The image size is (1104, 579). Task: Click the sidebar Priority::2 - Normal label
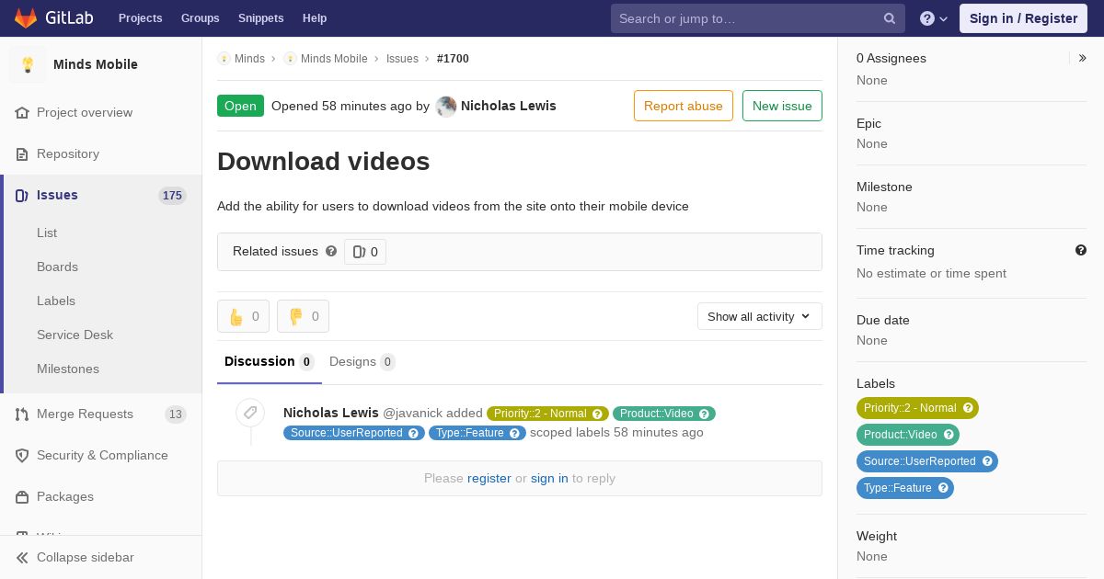tap(917, 408)
